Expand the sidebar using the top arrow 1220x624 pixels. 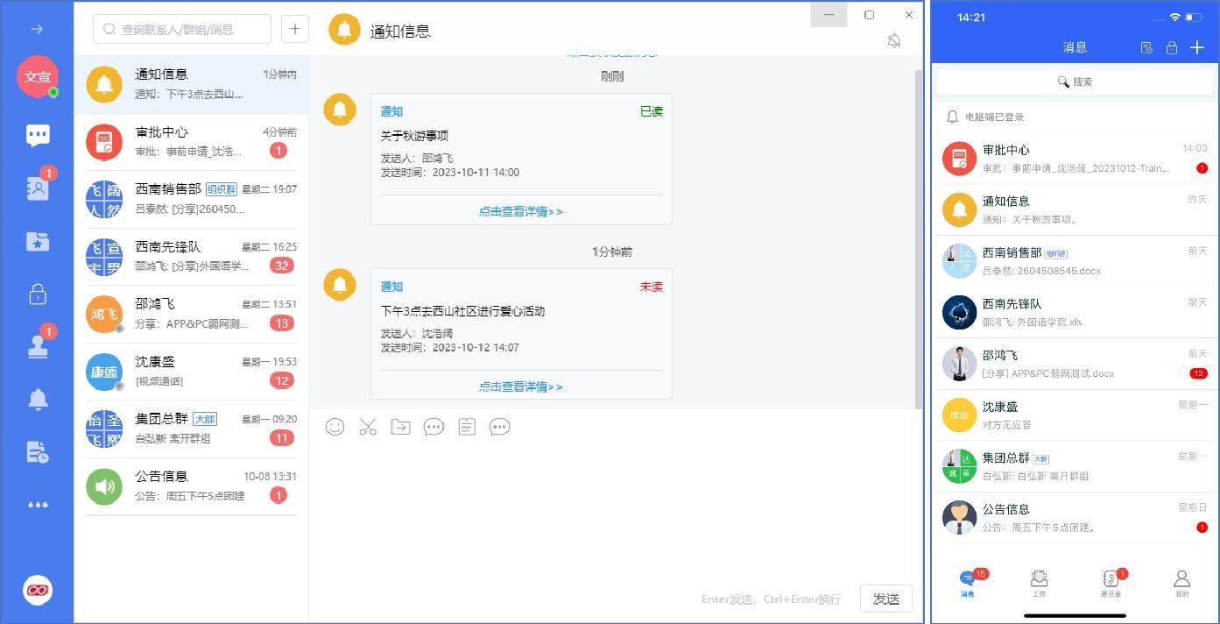(38, 29)
